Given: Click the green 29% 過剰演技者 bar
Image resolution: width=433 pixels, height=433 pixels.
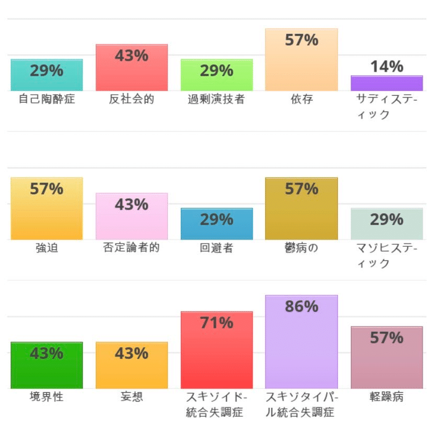Looking at the screenshot, I should coord(217,75).
